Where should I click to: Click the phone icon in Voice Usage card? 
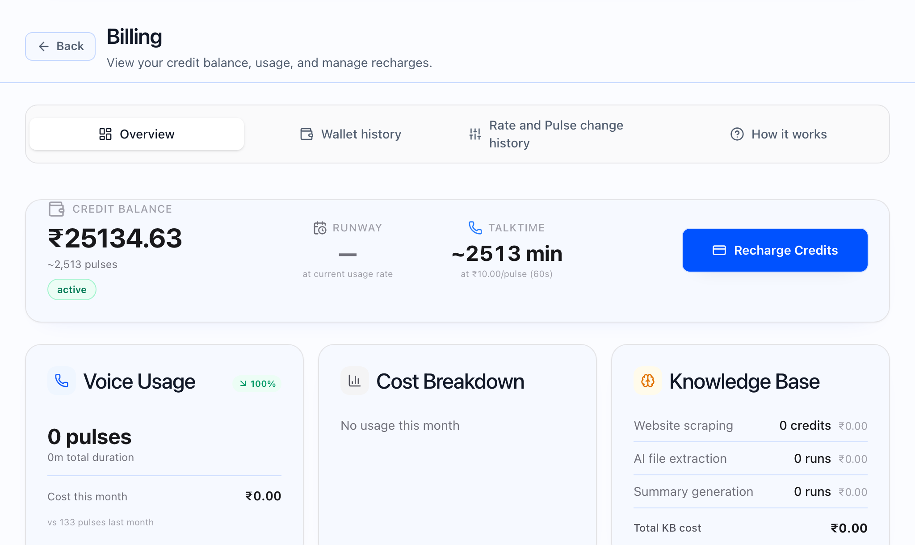click(62, 381)
